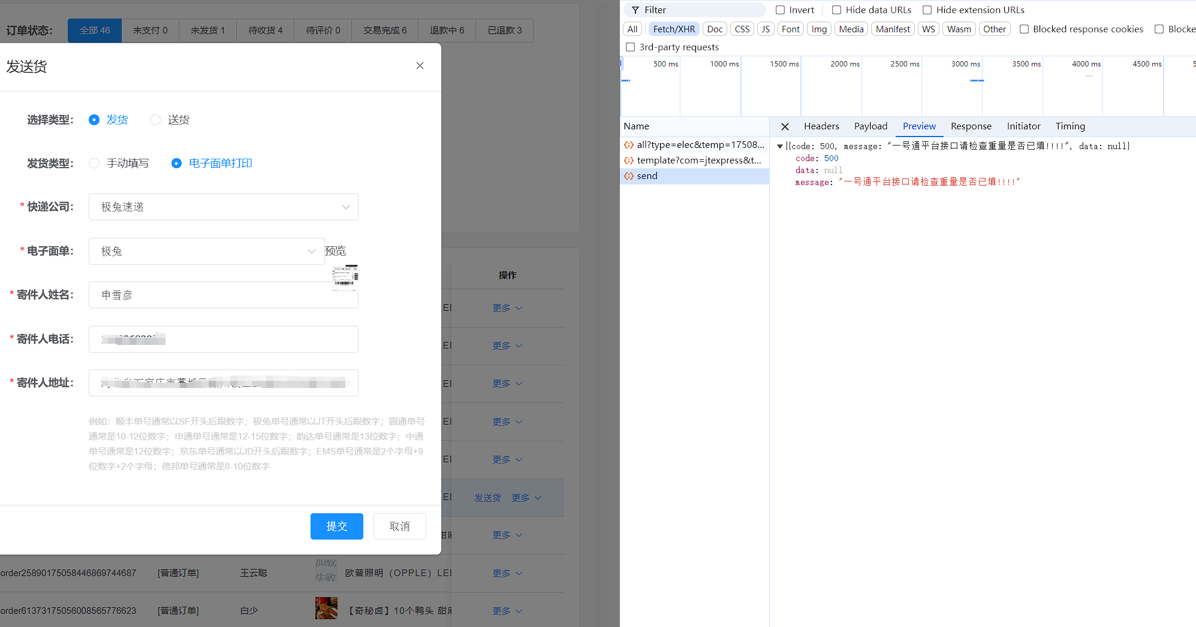Click the filter funnel icon in DevTools
The width and height of the screenshot is (1196, 627).
click(x=635, y=10)
